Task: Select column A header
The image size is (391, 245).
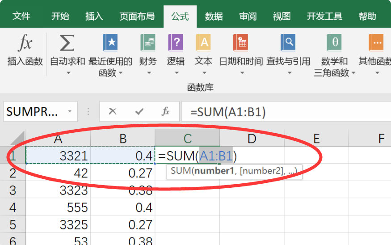Action: (58, 138)
